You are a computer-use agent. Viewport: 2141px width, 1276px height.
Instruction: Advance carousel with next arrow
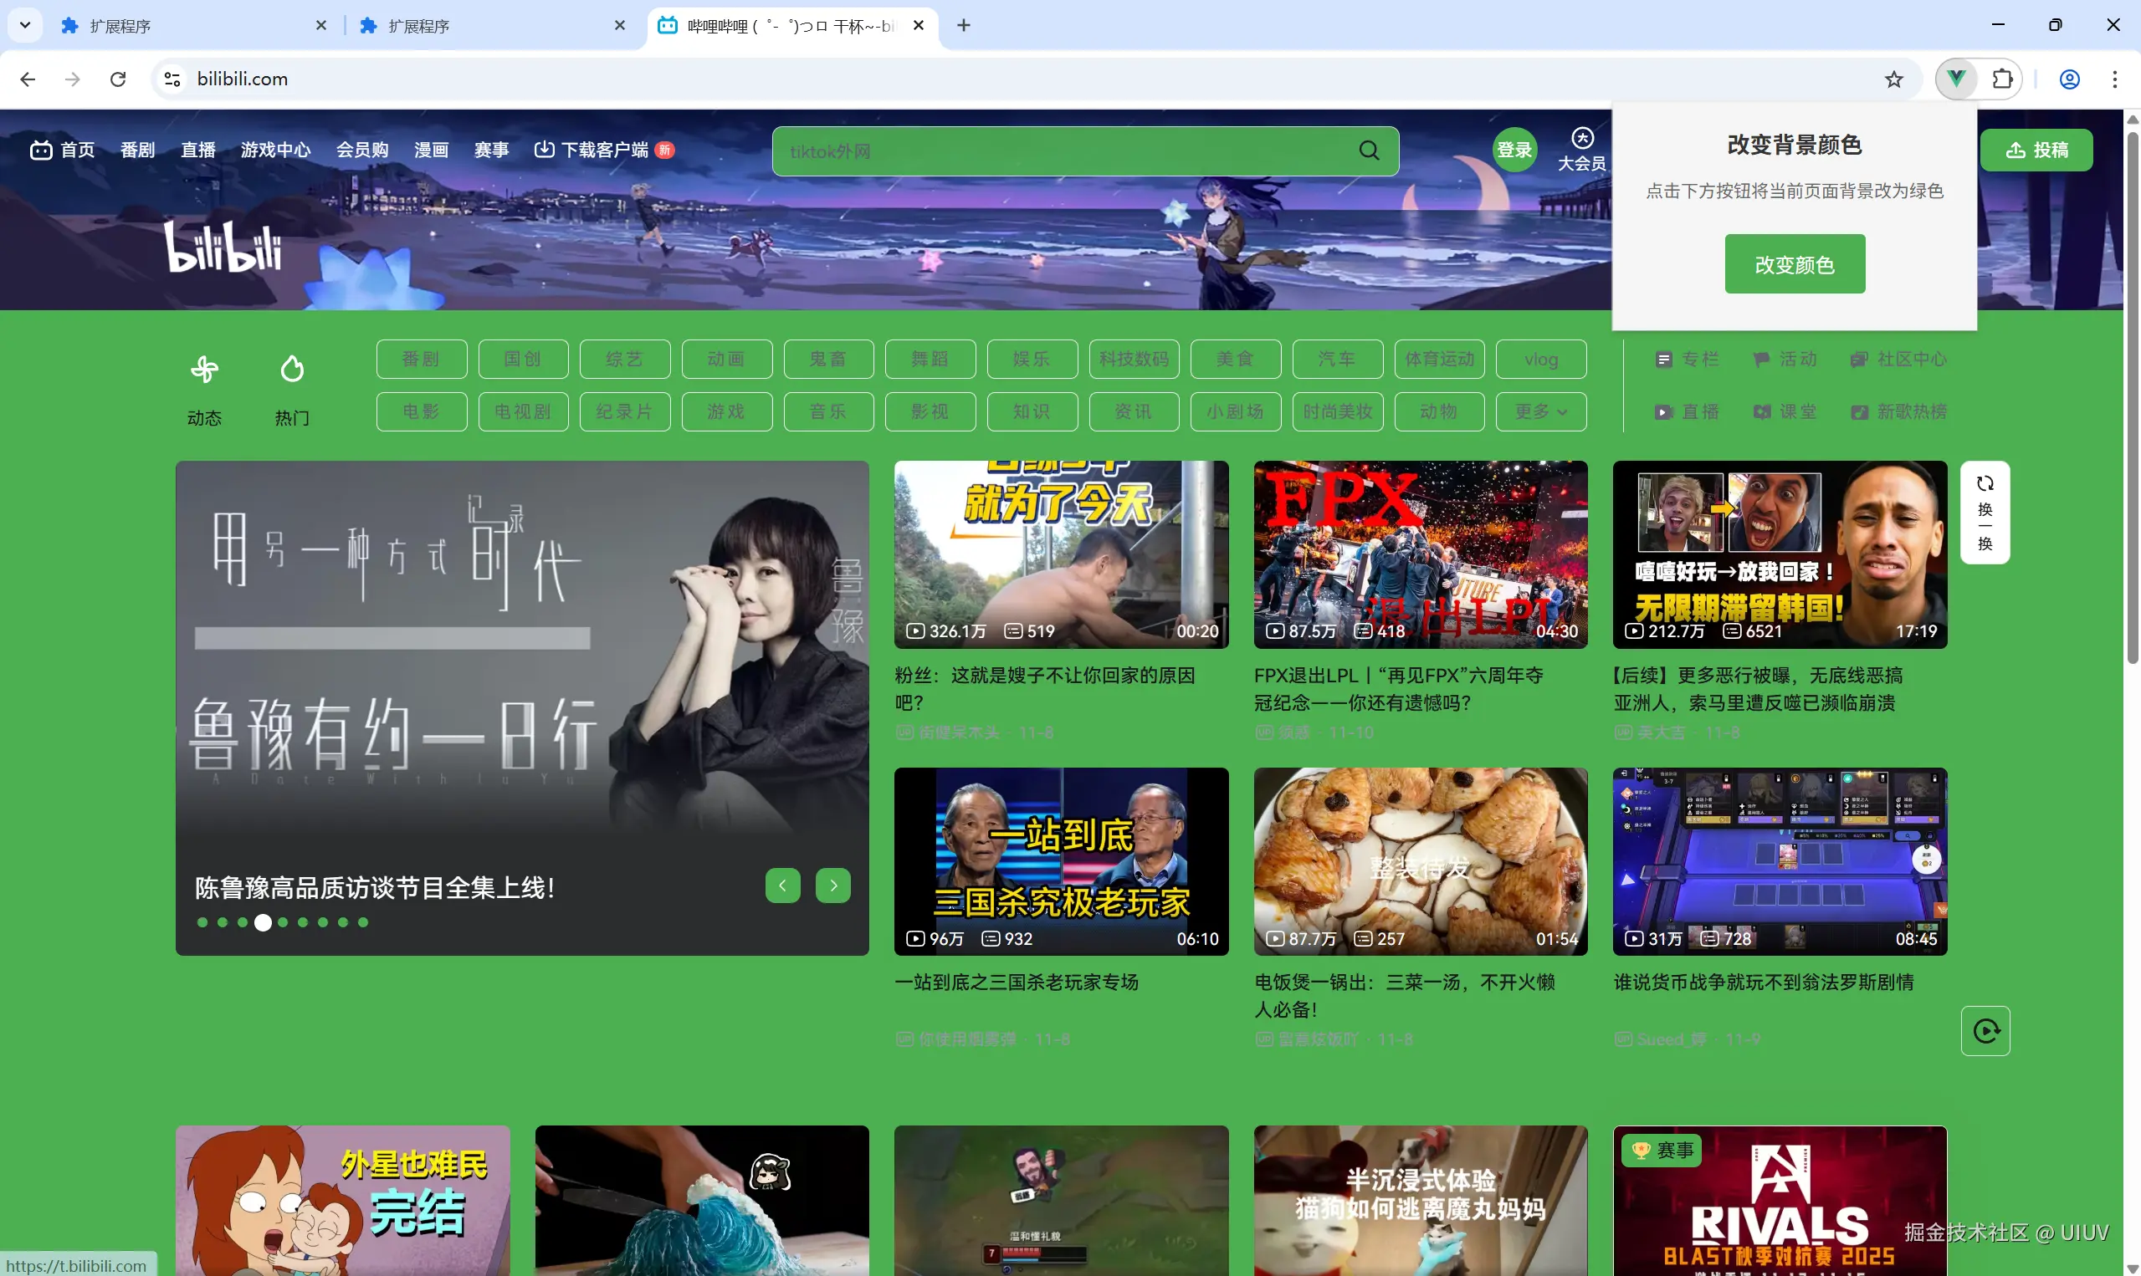tap(832, 885)
